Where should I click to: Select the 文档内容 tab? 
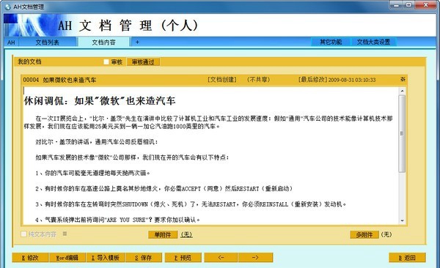tap(103, 42)
